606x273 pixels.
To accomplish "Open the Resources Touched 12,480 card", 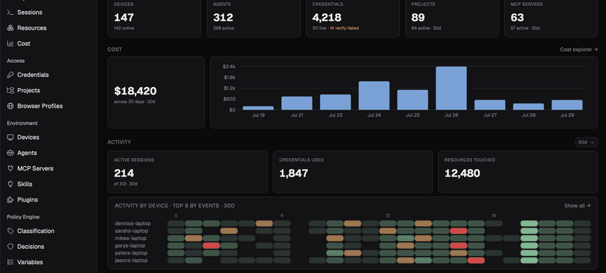I will [518, 172].
